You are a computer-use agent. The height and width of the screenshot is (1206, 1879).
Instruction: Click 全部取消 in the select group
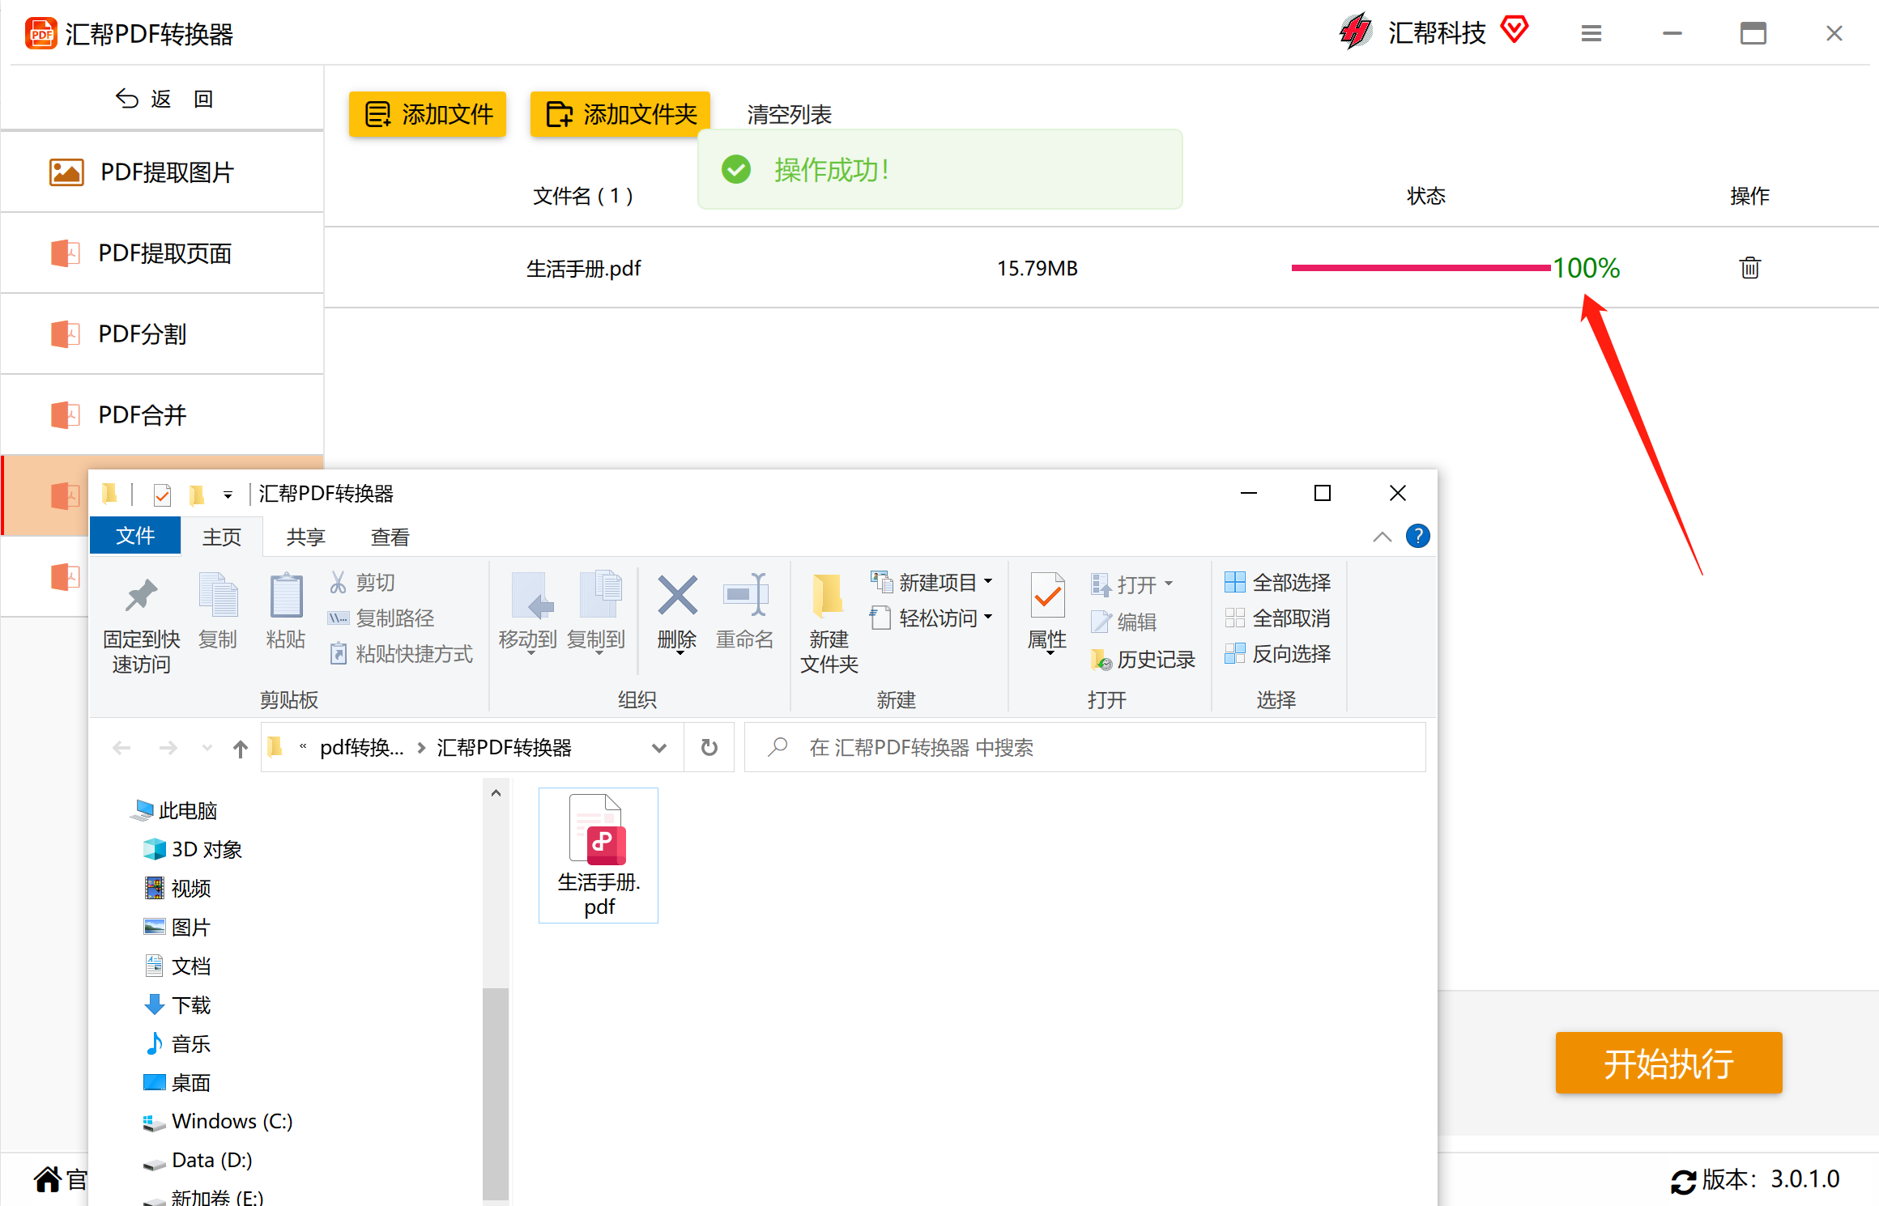(1277, 618)
